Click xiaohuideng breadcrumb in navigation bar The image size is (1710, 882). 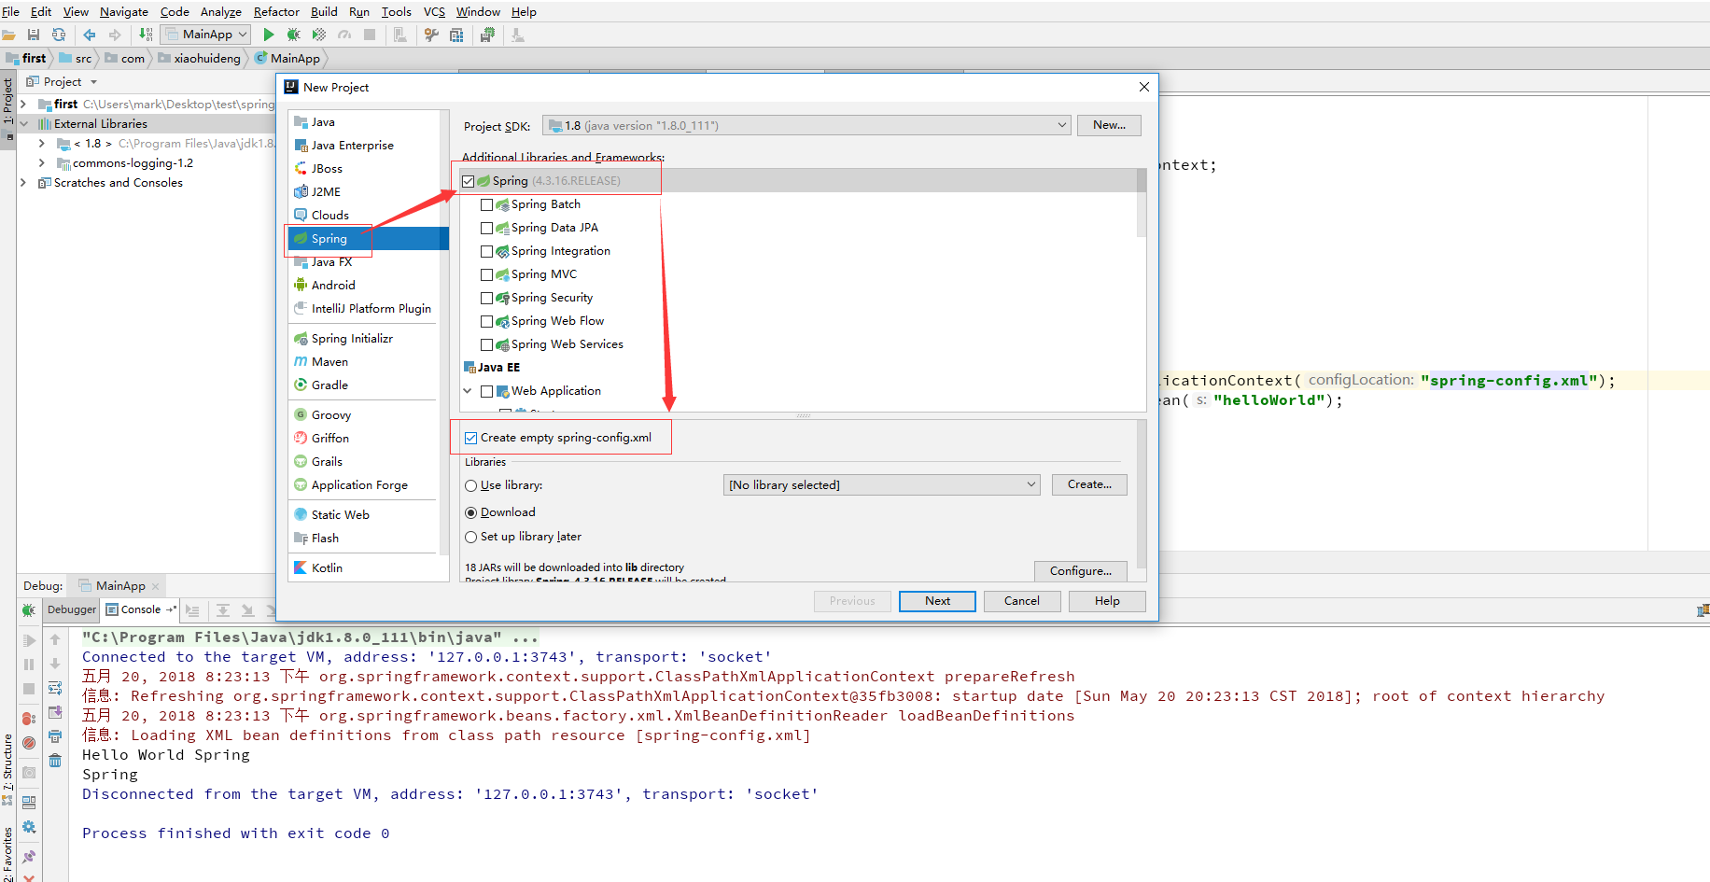click(x=200, y=58)
